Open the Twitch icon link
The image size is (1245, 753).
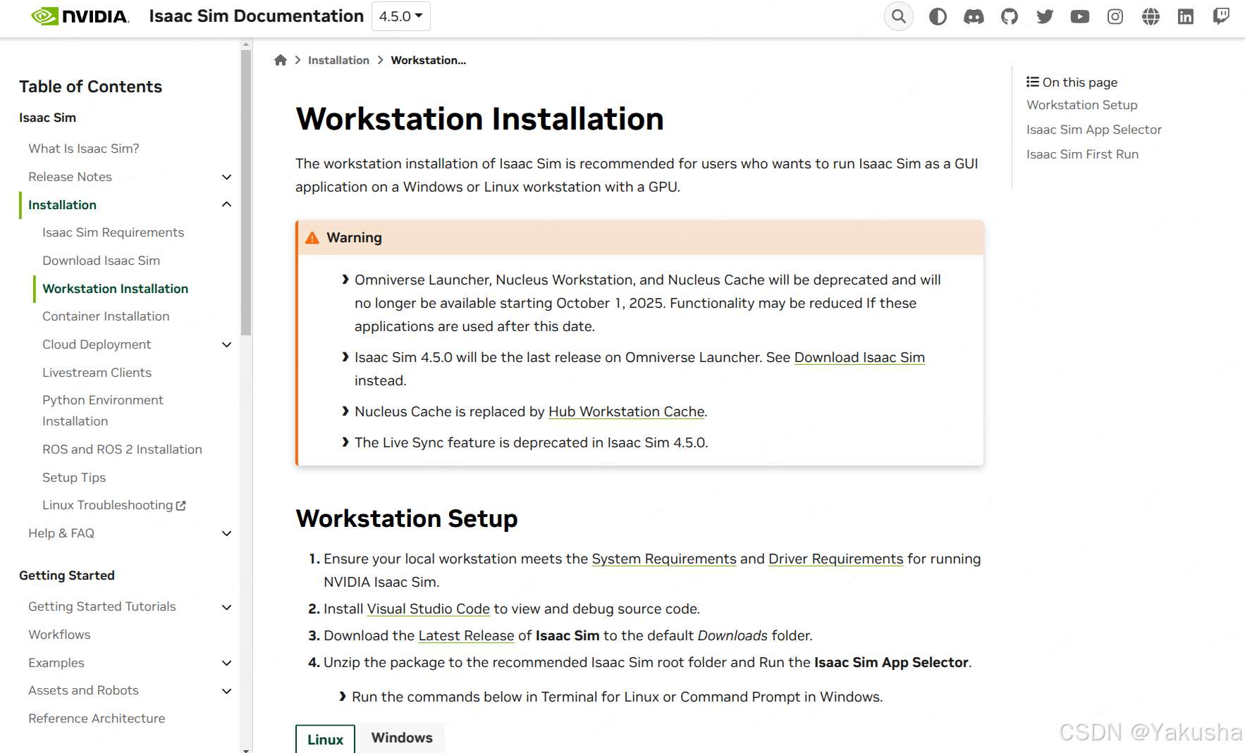pyautogui.click(x=1221, y=16)
